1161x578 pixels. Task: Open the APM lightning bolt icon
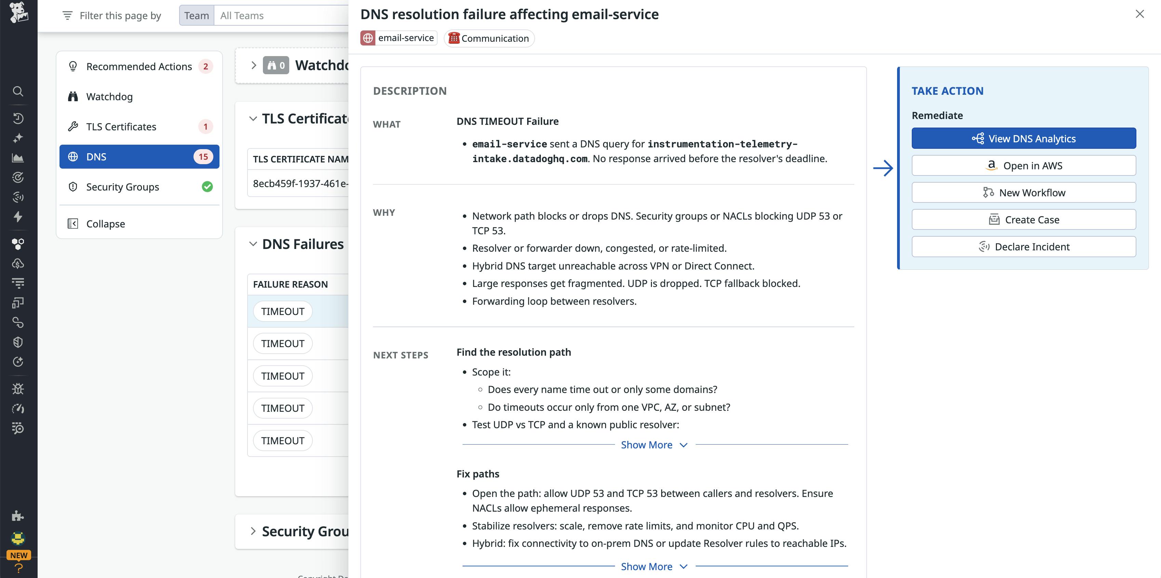(x=18, y=217)
